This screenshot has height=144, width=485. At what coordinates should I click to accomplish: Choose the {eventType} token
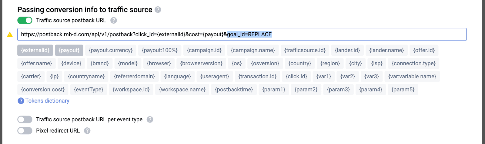click(89, 90)
